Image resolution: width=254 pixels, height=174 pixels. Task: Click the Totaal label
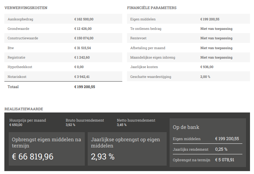13,87
